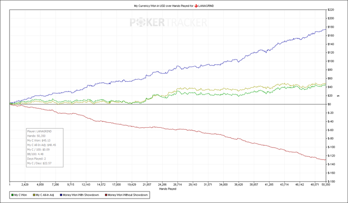
Task: Click the $180 y-axis label
Action: click(331, 27)
